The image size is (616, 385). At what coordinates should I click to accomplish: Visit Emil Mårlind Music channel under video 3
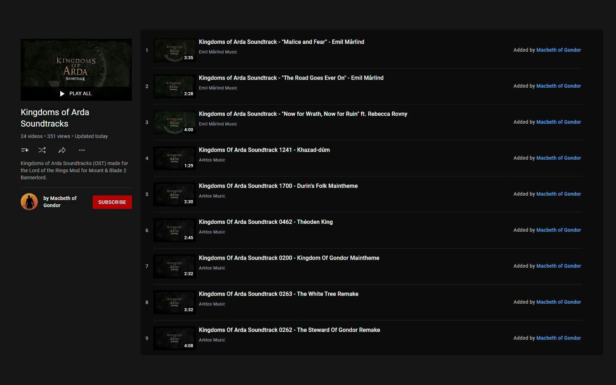point(218,124)
